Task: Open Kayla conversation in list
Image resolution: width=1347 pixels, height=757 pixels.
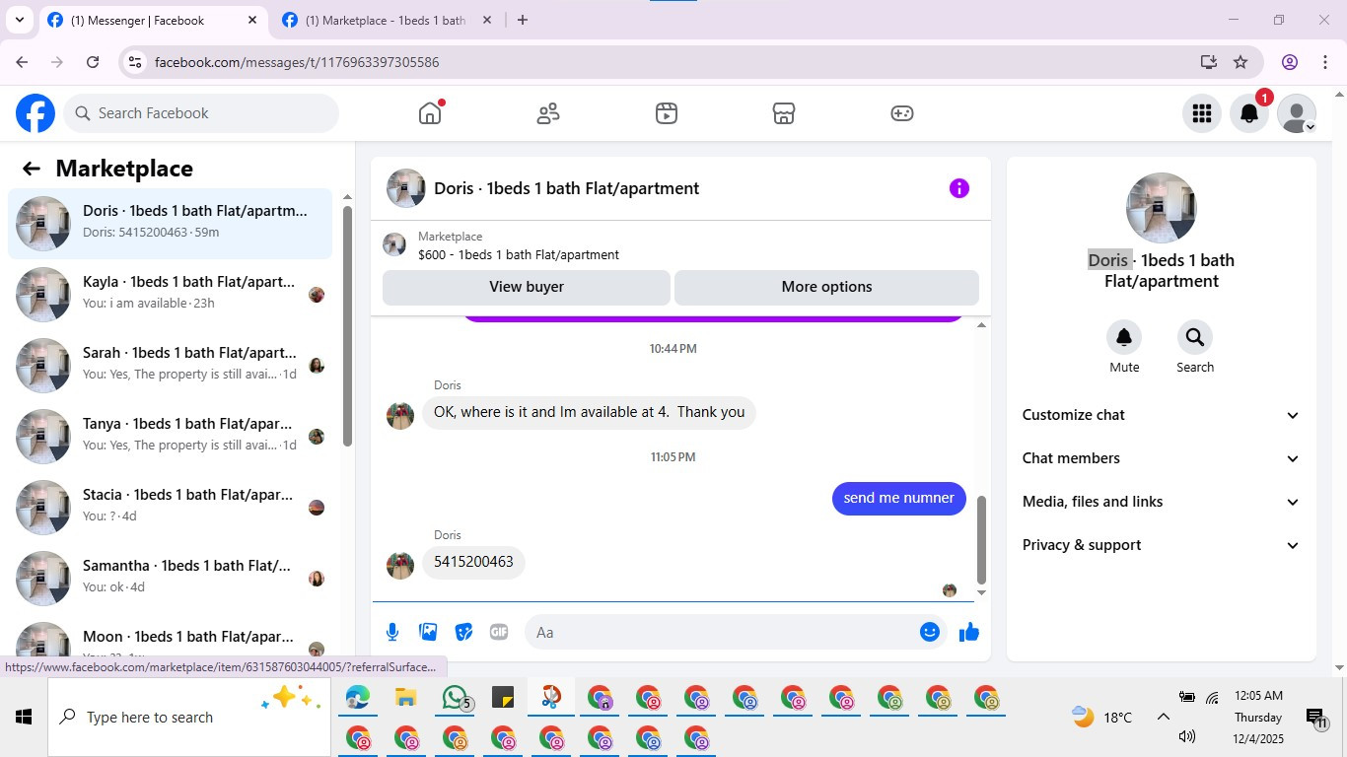Action: coord(171,295)
